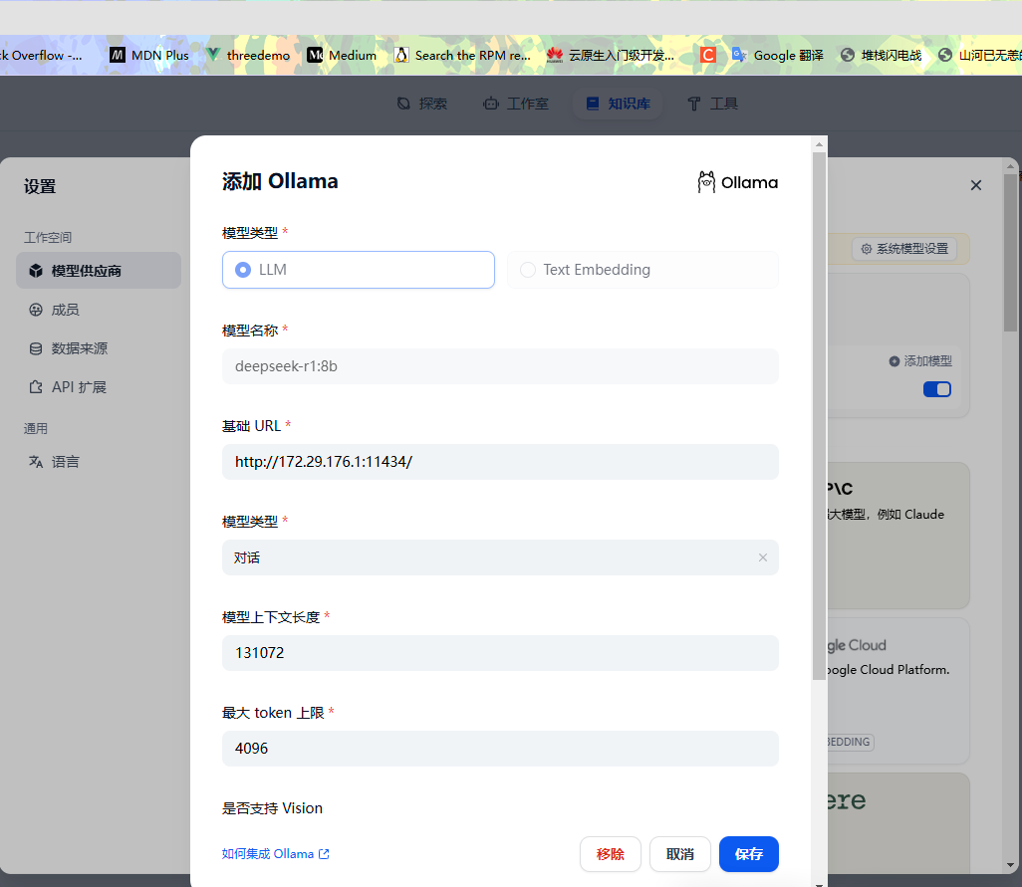Switch to the 探索 explore tab
Viewport: 1022px width, 887px height.
click(x=422, y=104)
